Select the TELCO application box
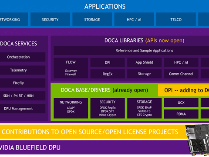Image resolution: width=209 pixels, height=157 pixels. pyautogui.click(x=176, y=19)
